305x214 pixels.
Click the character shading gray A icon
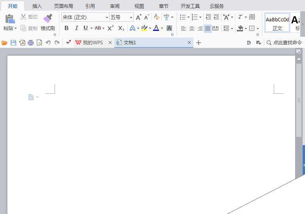tap(169, 28)
